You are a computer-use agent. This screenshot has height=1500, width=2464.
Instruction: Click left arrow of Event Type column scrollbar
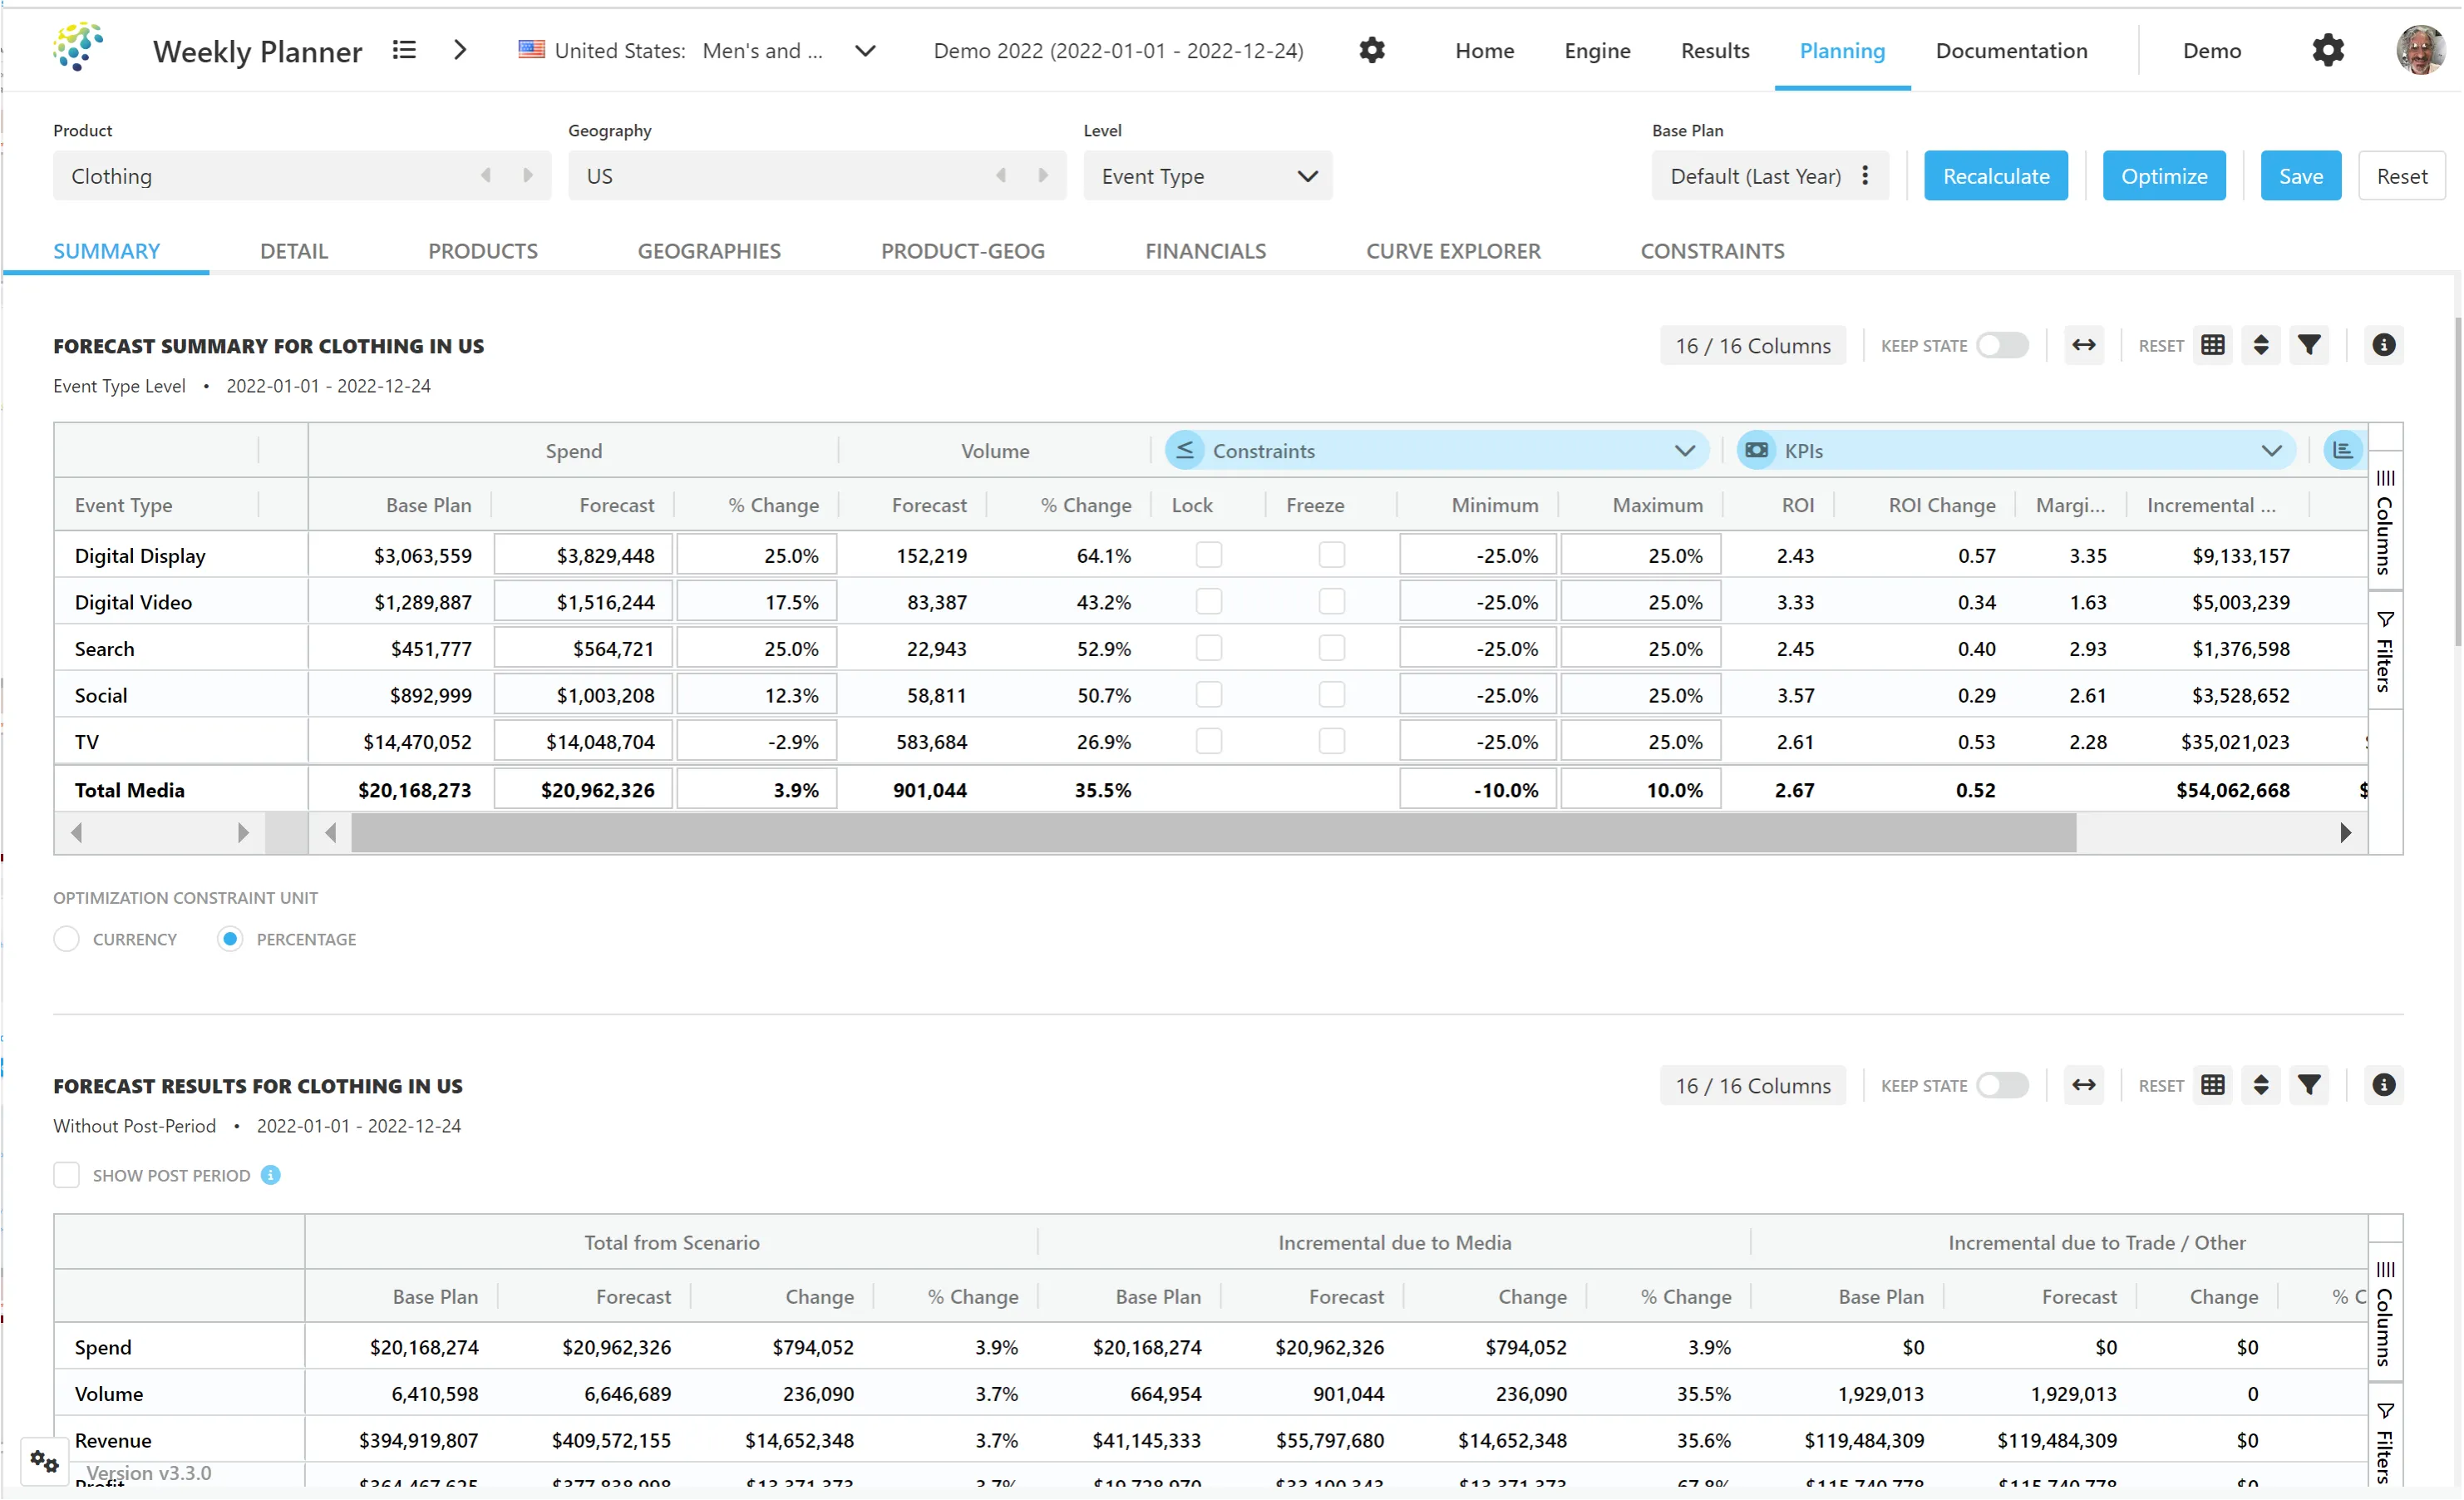pos(76,832)
